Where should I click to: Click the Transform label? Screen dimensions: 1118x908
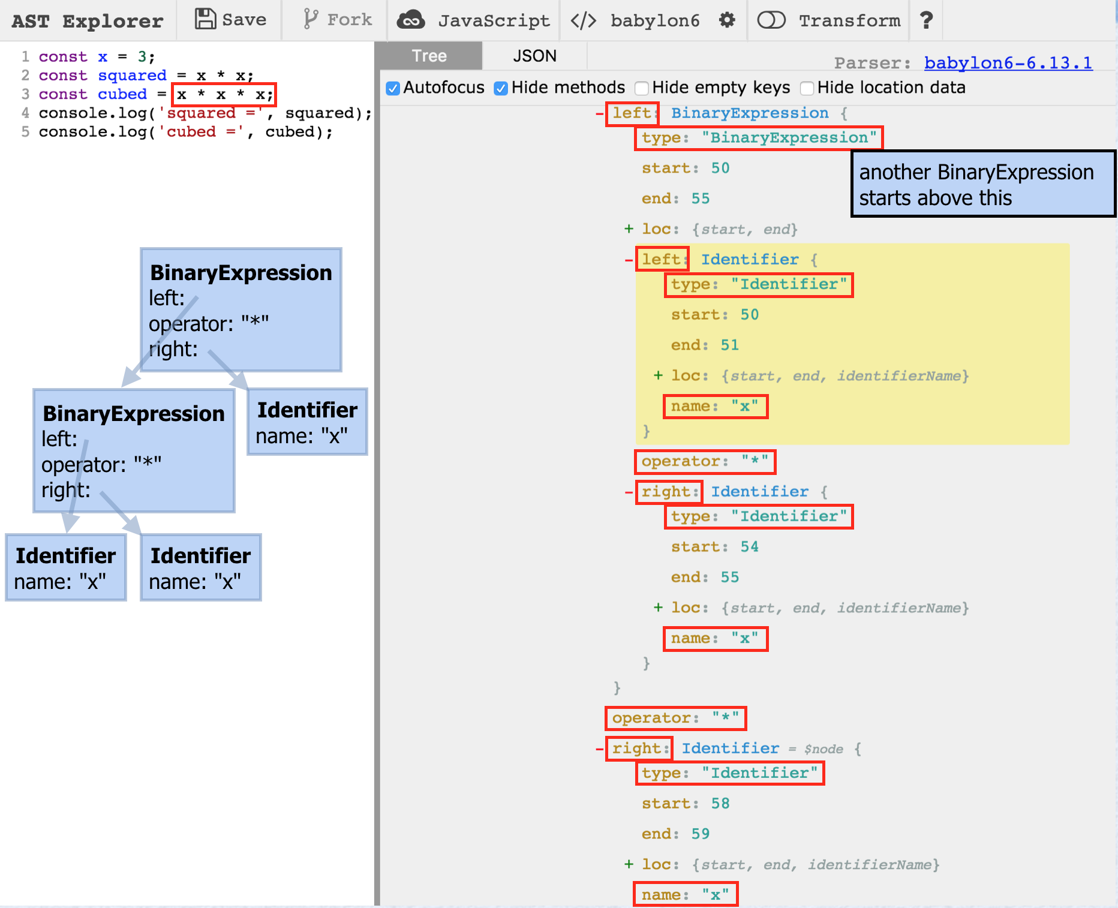[849, 21]
